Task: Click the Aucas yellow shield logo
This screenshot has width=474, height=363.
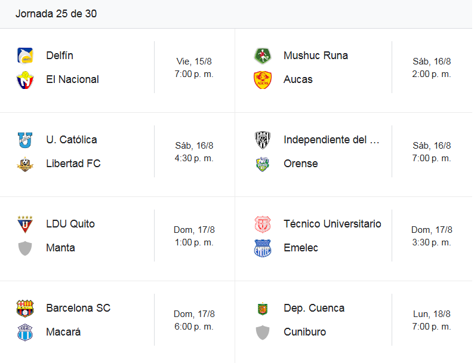Action: click(263, 80)
